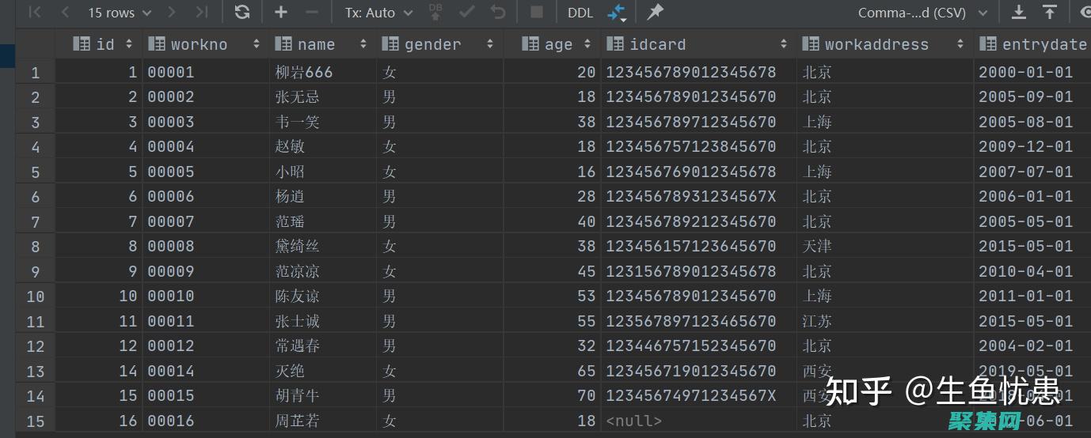Jump to last page icon
Image resolution: width=1091 pixels, height=438 pixels.
(202, 13)
